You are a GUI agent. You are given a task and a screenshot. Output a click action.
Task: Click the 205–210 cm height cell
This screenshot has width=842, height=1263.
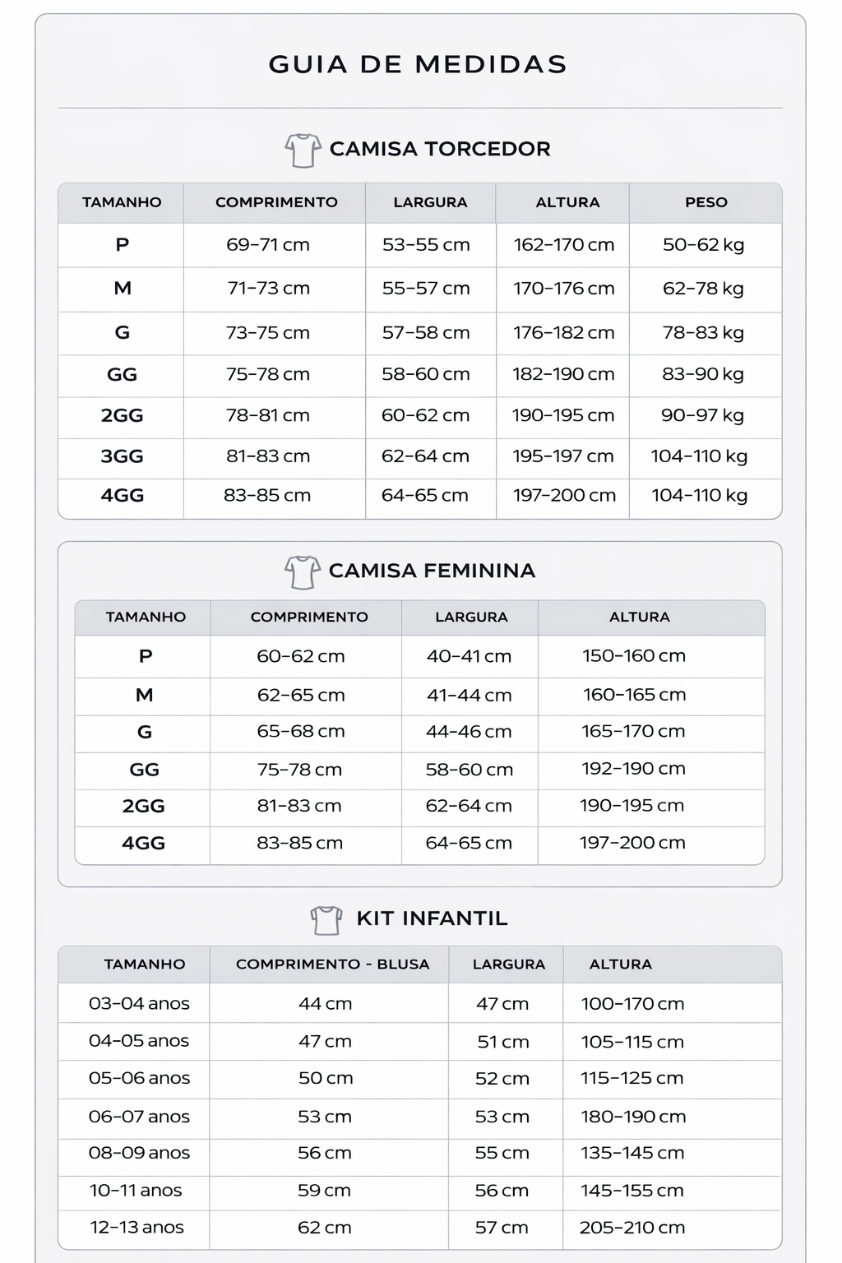point(632,1228)
